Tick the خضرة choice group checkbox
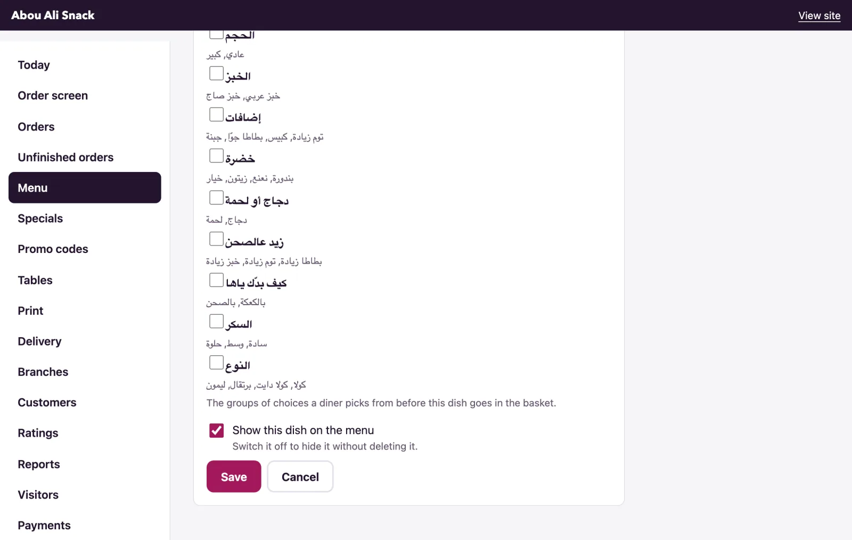This screenshot has width=852, height=540. (216, 156)
